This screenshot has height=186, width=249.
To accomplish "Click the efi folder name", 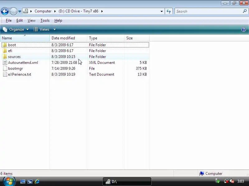I will click(x=10, y=51).
